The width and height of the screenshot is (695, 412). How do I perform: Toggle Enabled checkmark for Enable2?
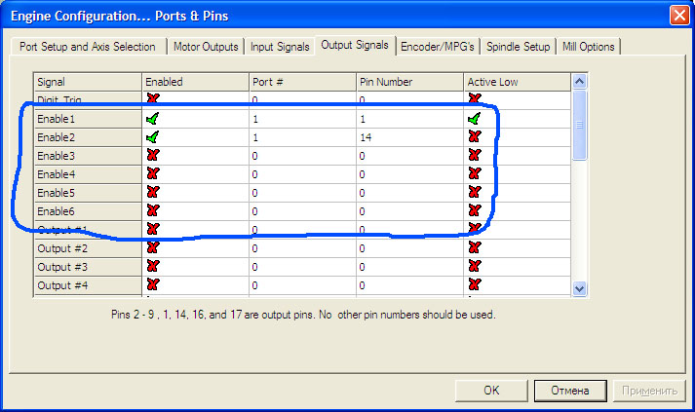pyautogui.click(x=152, y=137)
